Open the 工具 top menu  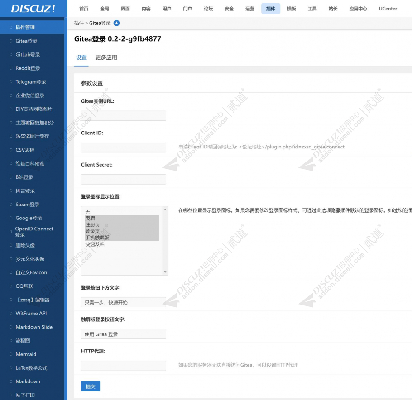[312, 9]
